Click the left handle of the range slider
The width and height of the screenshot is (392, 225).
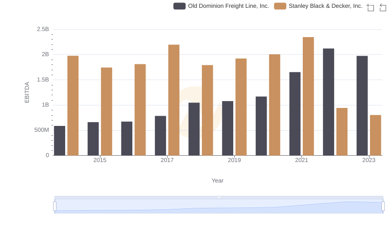(x=55, y=206)
